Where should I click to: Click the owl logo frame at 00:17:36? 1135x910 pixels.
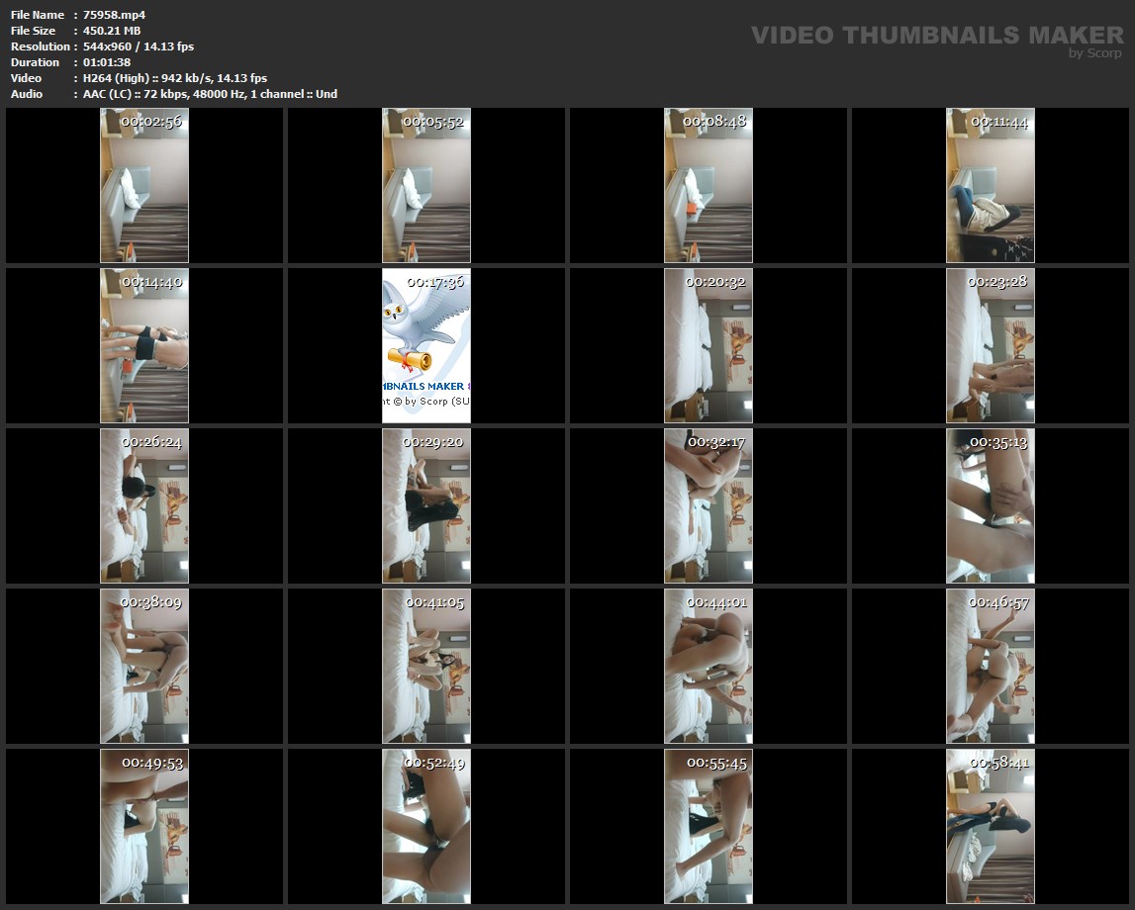click(x=426, y=346)
